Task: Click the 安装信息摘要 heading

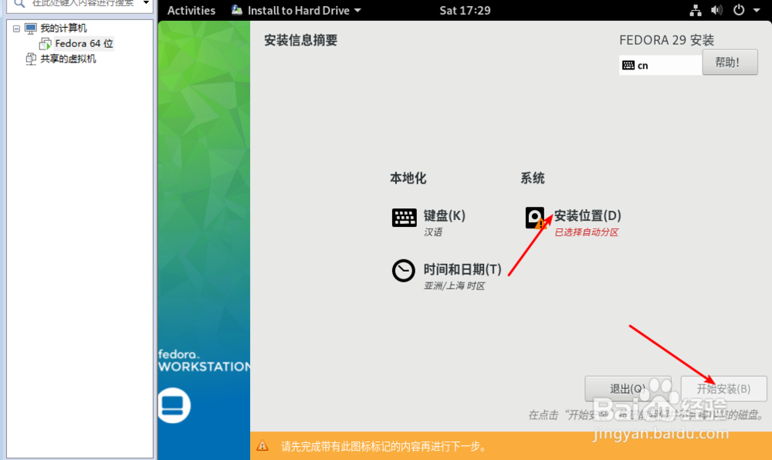Action: tap(300, 40)
